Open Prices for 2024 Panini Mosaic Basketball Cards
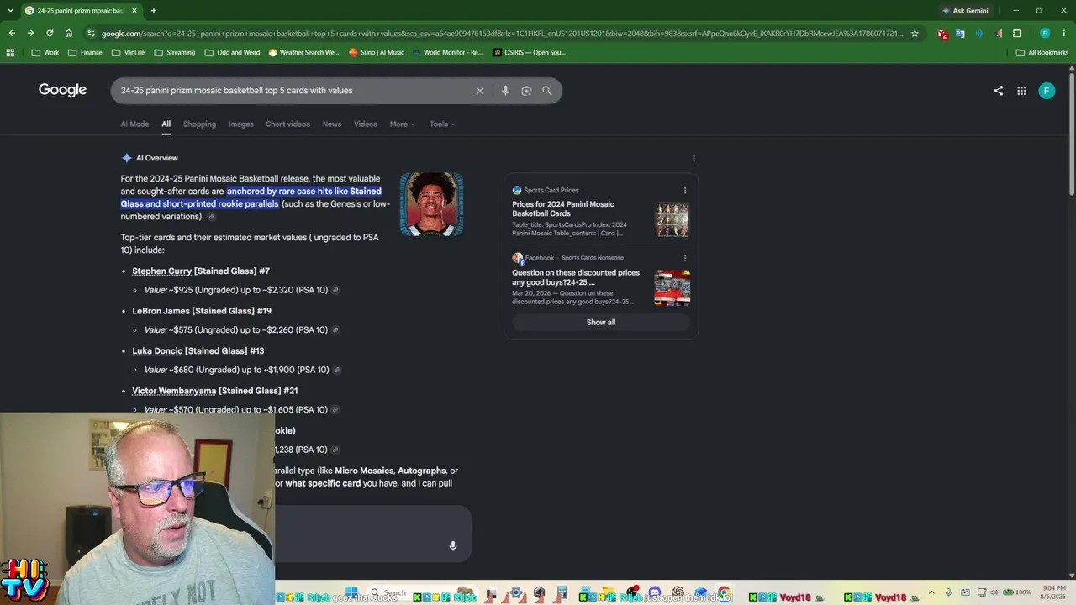The height and width of the screenshot is (605, 1076). [x=563, y=209]
